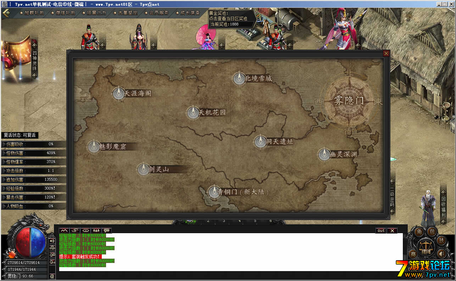Open the bag inventory (包)

point(432,232)
